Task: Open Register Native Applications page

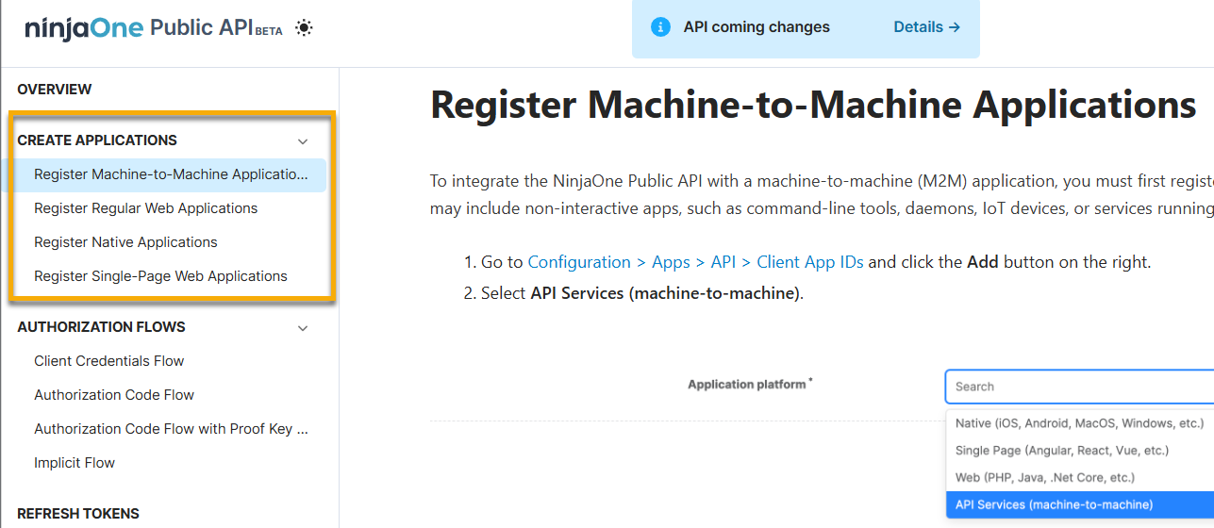Action: click(x=125, y=242)
